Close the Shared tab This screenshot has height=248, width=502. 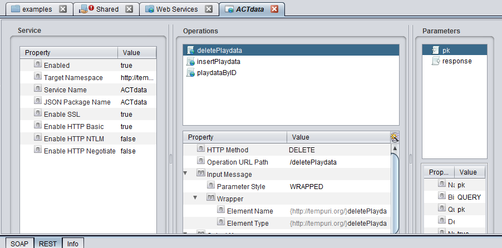tap(129, 9)
